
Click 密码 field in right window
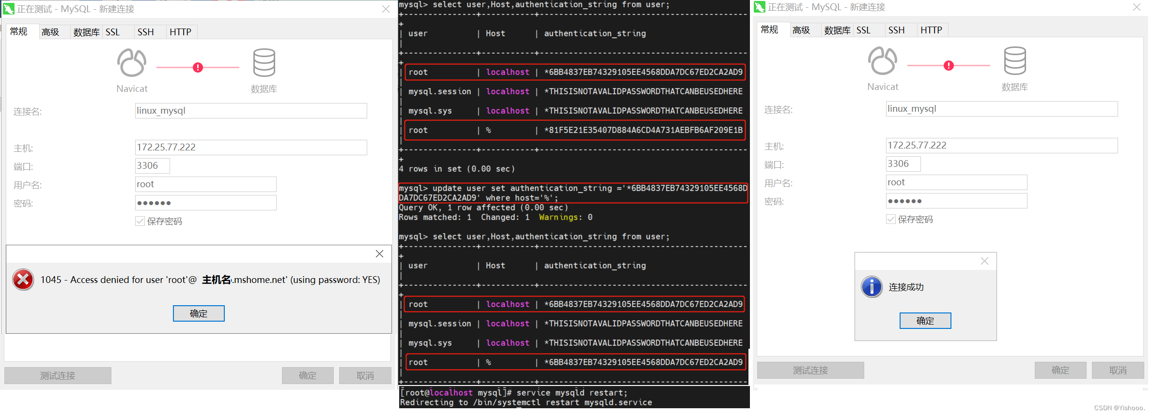point(957,201)
